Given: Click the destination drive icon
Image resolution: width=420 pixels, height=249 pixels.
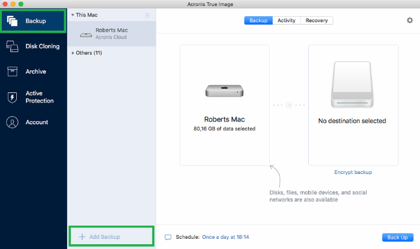Looking at the screenshot, I should coord(352,84).
